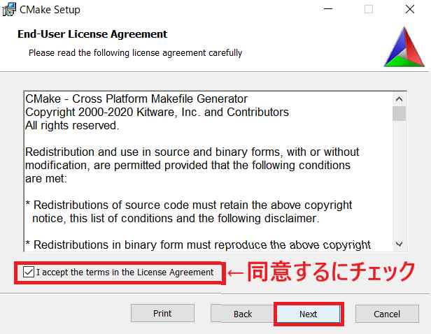This screenshot has height=334, width=431.
Task: Click the license text scroll down arrow
Action: click(399, 244)
